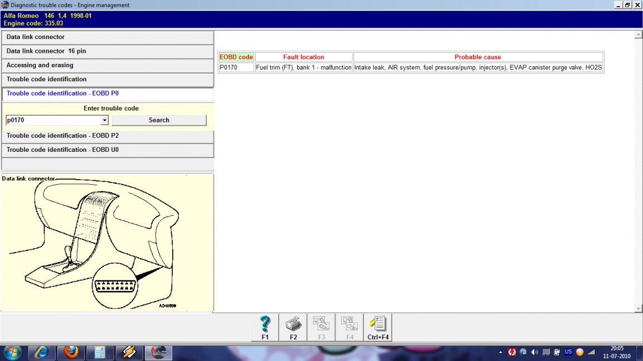Select Data link connector 16 pin section
This screenshot has width=643, height=361.
tap(108, 51)
